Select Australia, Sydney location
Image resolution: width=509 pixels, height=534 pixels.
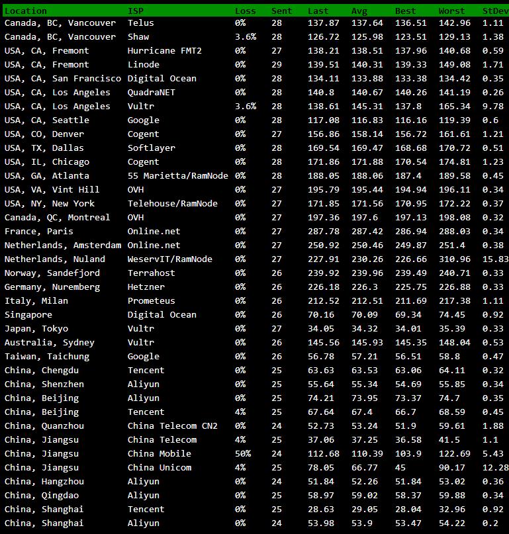point(50,343)
